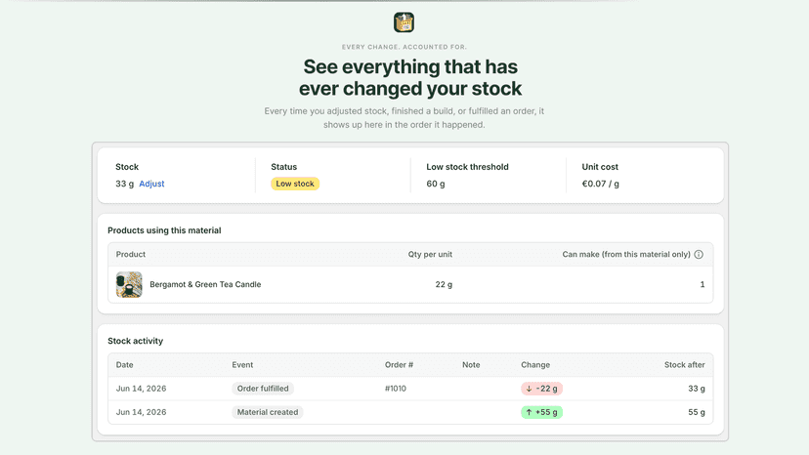The height and width of the screenshot is (455, 809).
Task: Click the app logo icon at top
Action: (404, 22)
